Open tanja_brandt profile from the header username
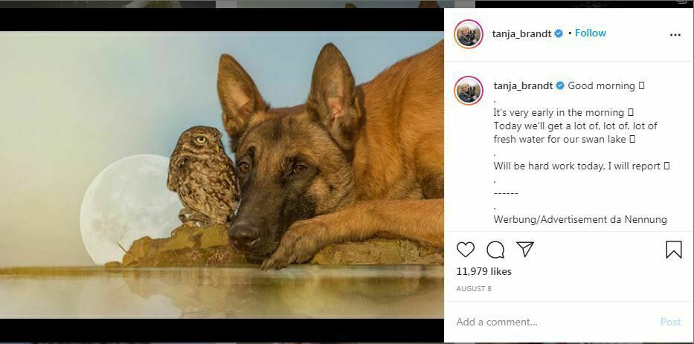This screenshot has width=694, height=344. click(522, 33)
